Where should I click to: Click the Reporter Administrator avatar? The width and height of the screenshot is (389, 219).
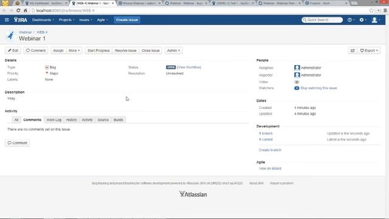coord(297,75)
